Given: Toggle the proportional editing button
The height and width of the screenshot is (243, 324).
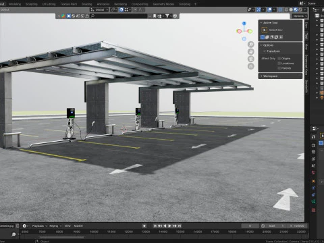Looking at the screenshot, I should pos(135,9).
